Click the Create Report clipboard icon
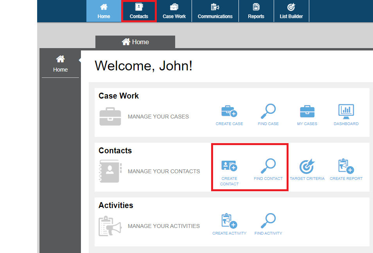 coord(346,166)
